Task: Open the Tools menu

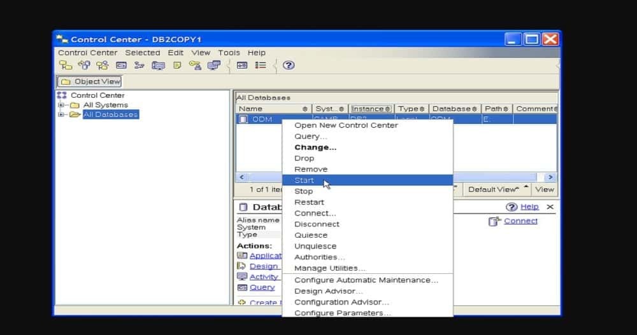Action: point(229,53)
